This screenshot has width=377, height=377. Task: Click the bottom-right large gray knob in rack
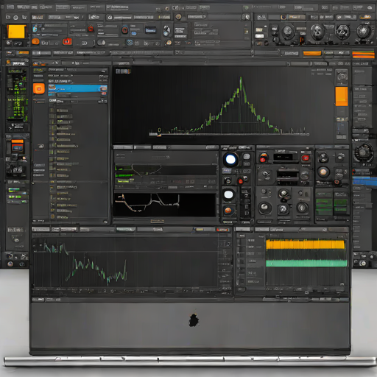(302, 208)
